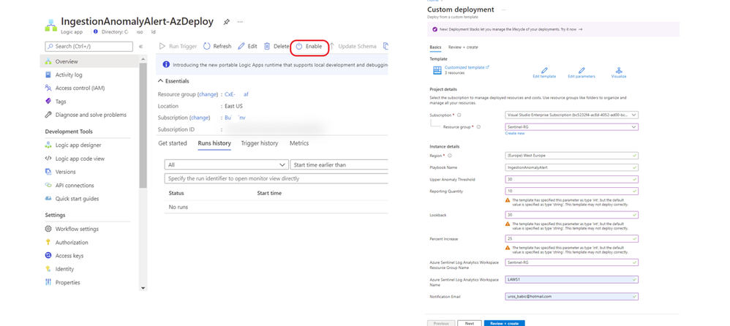Click the Run Trigger toolbar button
Screen dimensions: 730x326
(178, 47)
